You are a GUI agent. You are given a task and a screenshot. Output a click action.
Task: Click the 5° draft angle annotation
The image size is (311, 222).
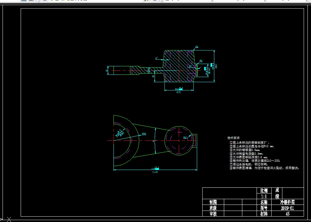[157, 58]
